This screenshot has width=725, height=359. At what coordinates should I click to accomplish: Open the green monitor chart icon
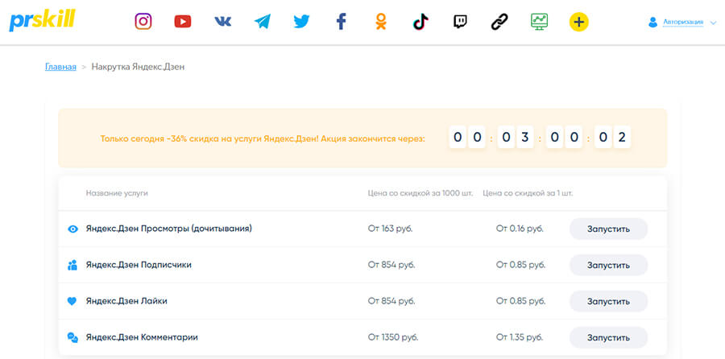[x=539, y=22]
